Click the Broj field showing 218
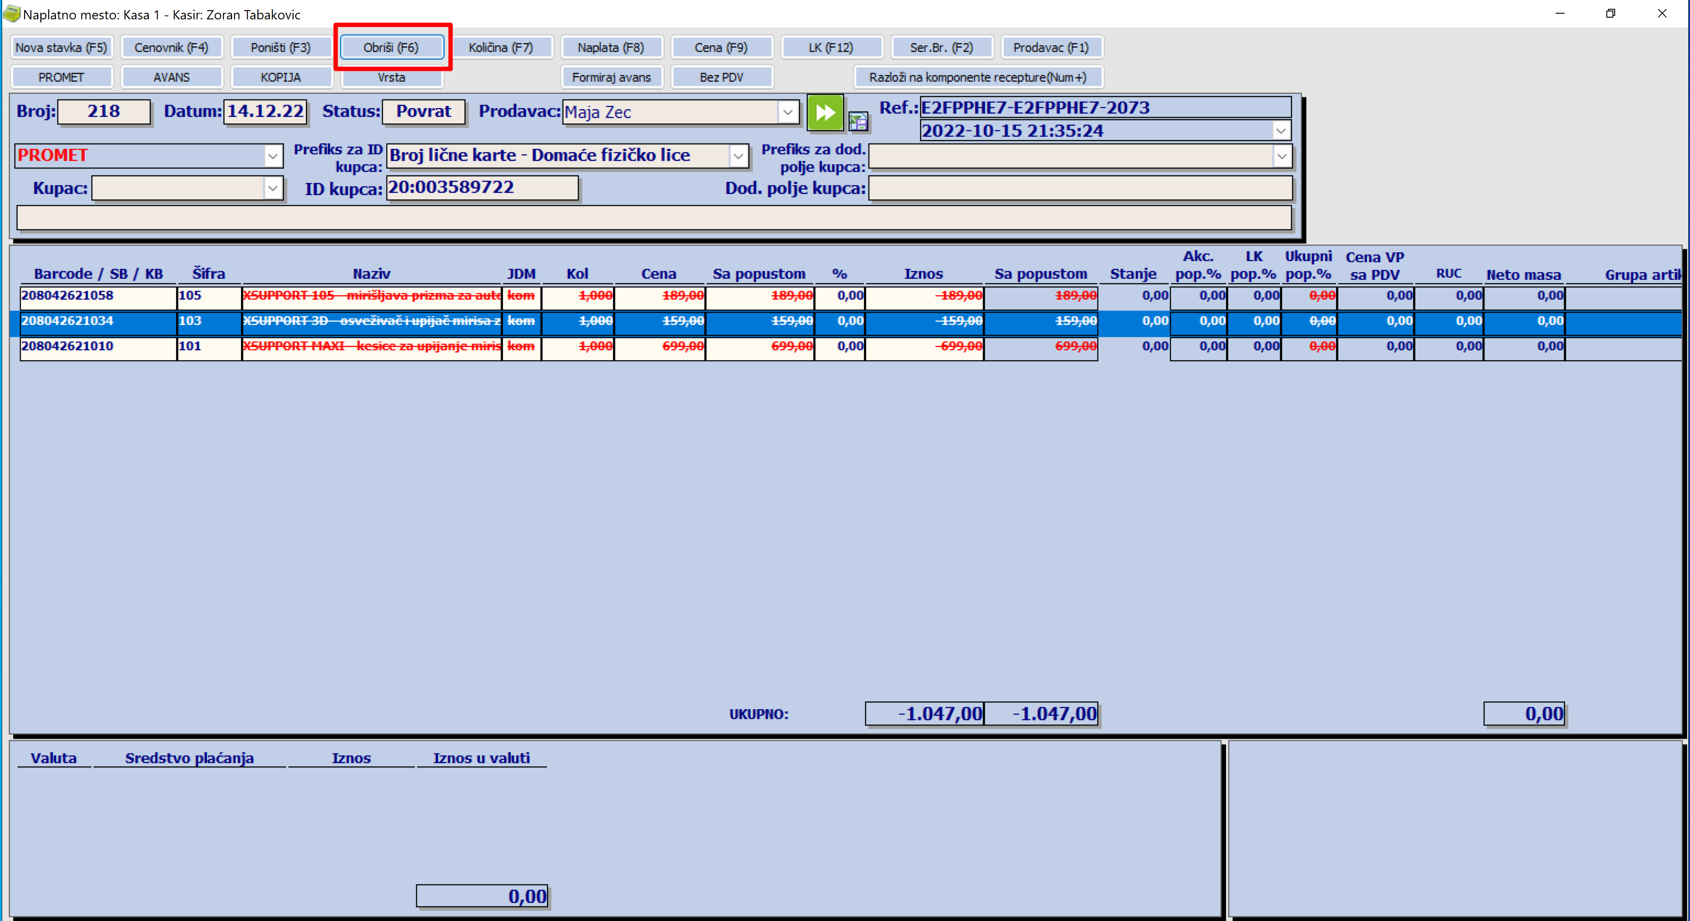 point(103,111)
